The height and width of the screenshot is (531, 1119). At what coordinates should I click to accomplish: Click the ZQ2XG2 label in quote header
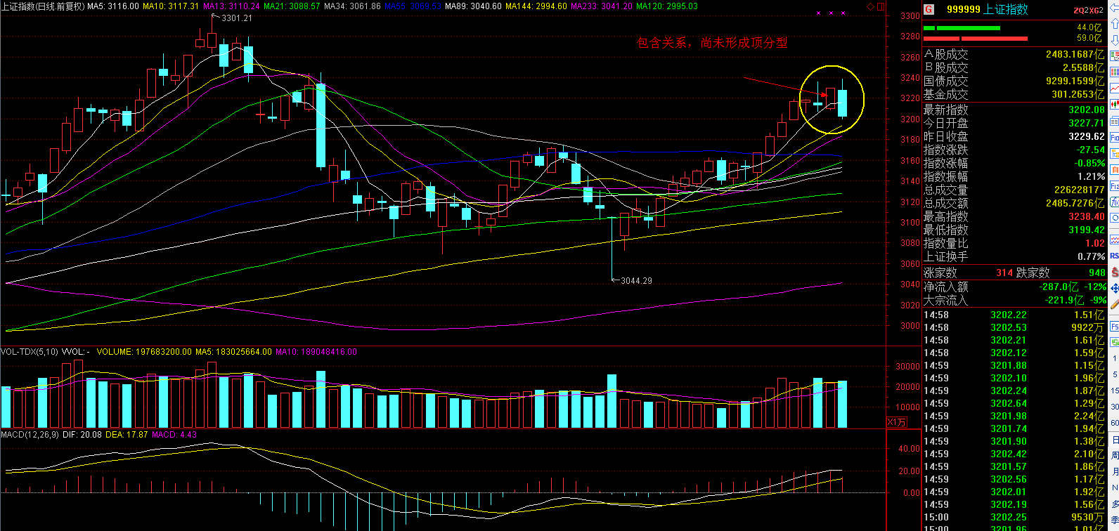point(1089,10)
